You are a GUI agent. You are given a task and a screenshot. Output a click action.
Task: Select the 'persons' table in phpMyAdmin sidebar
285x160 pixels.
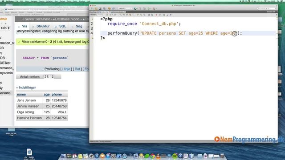coord(5,93)
